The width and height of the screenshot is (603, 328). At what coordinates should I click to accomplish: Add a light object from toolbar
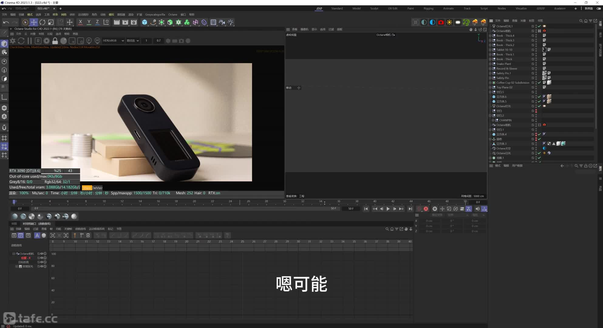230,22
